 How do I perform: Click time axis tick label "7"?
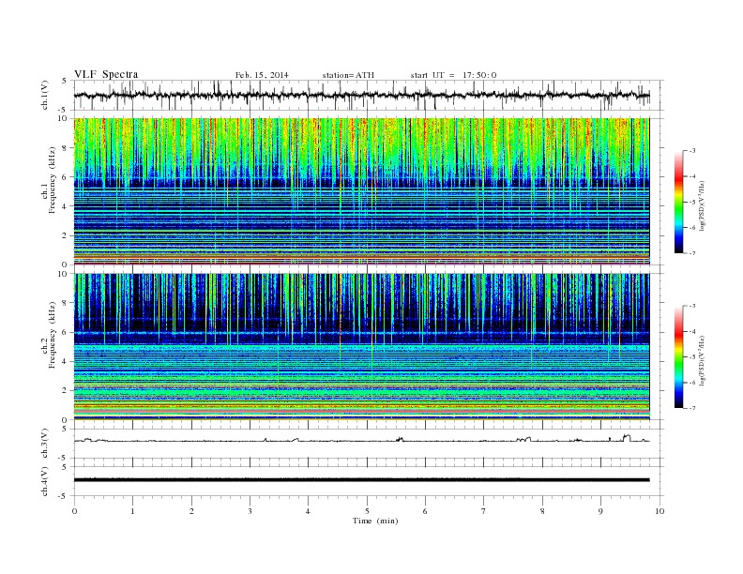tap(484, 511)
